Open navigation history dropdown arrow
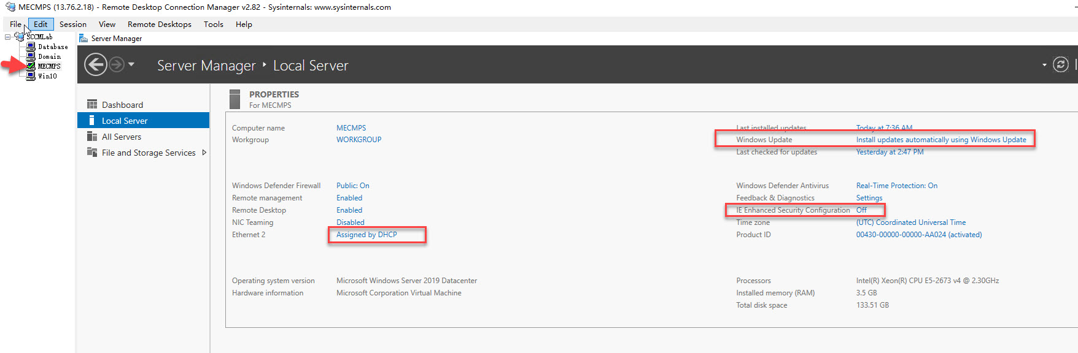 (x=131, y=64)
